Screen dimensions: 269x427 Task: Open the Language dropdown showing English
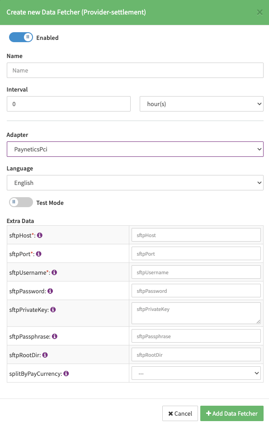coord(135,183)
